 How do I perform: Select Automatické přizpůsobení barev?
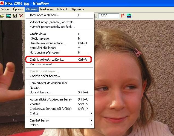click(x=59, y=99)
